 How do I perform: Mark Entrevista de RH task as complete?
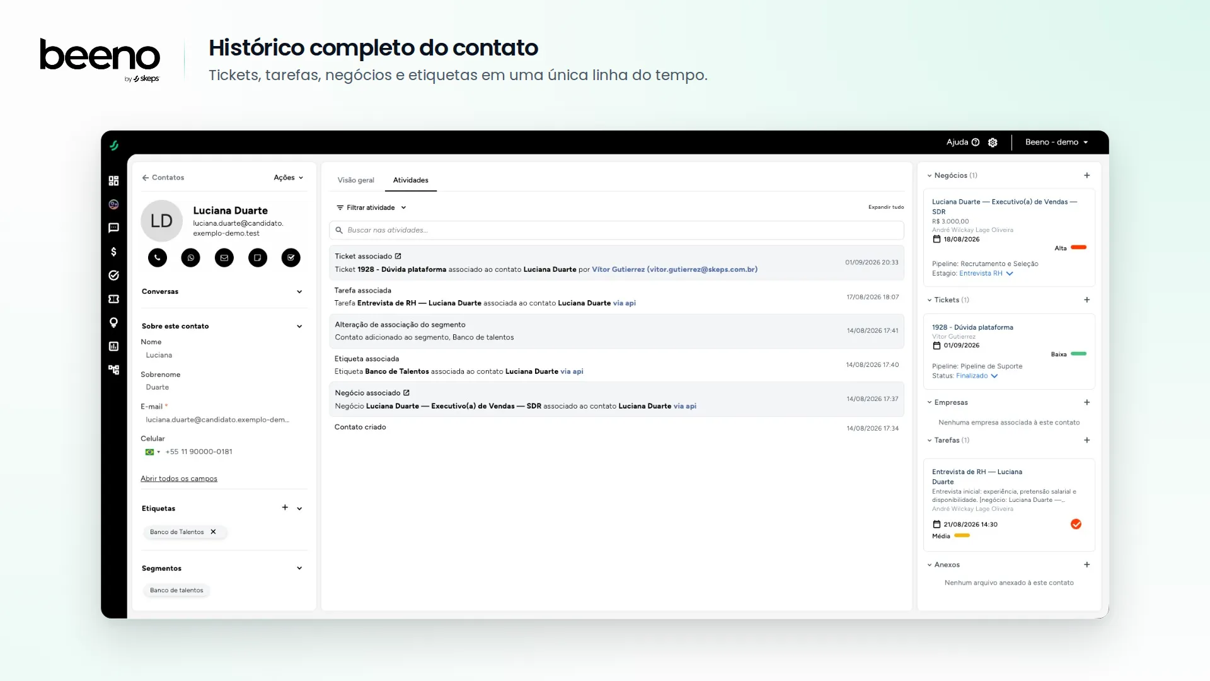point(1076,524)
